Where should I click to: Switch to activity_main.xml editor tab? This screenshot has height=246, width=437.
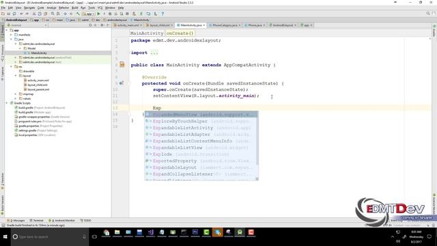(128, 25)
